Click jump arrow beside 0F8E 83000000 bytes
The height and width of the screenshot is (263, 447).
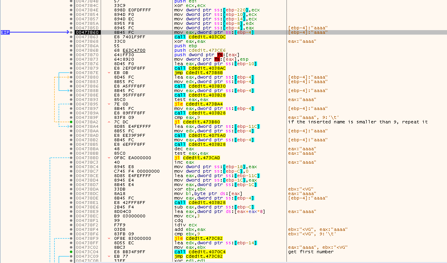[109, 238]
